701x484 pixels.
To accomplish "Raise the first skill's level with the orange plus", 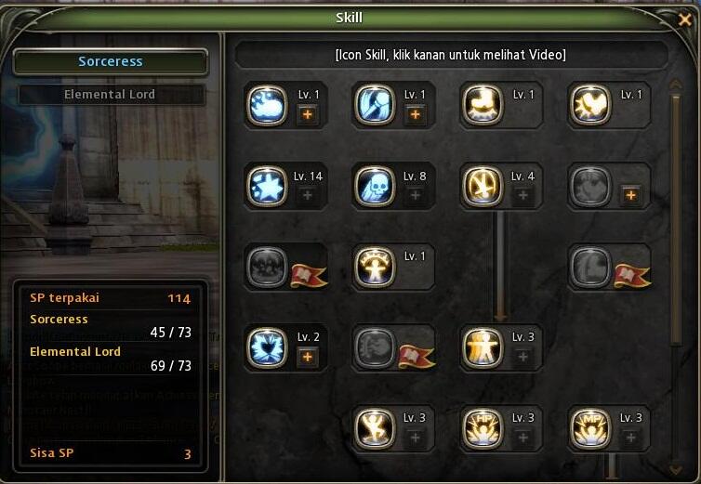I will pyautogui.click(x=308, y=114).
